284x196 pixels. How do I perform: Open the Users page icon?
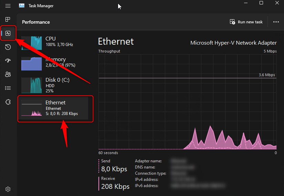(8, 74)
